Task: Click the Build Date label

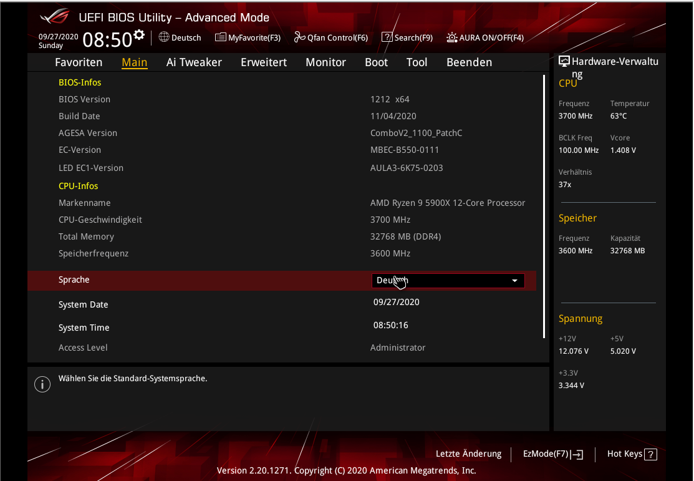Action: 79,116
